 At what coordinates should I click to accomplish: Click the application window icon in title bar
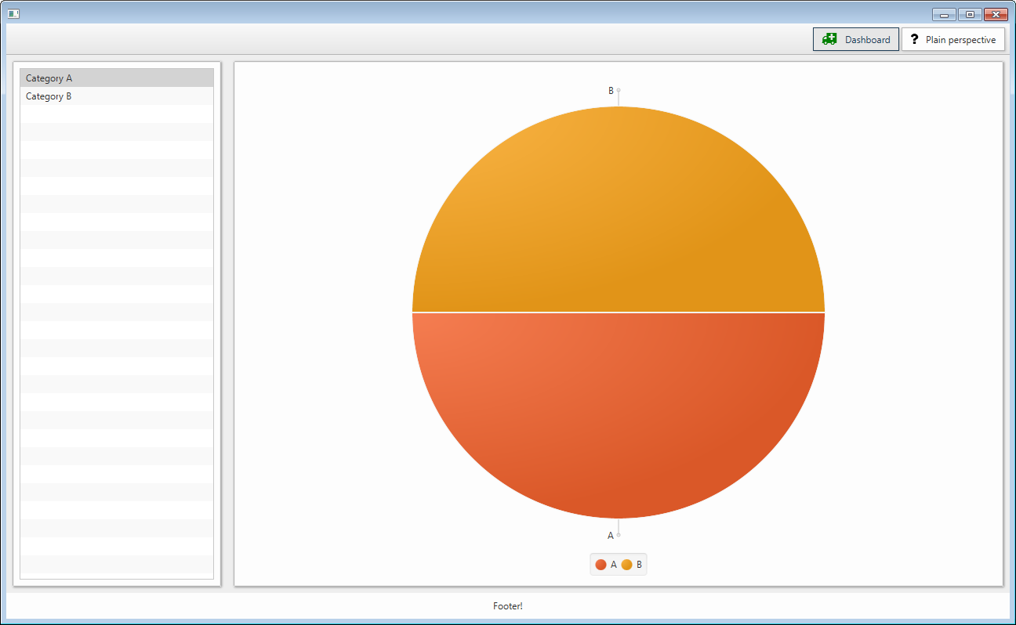click(13, 14)
